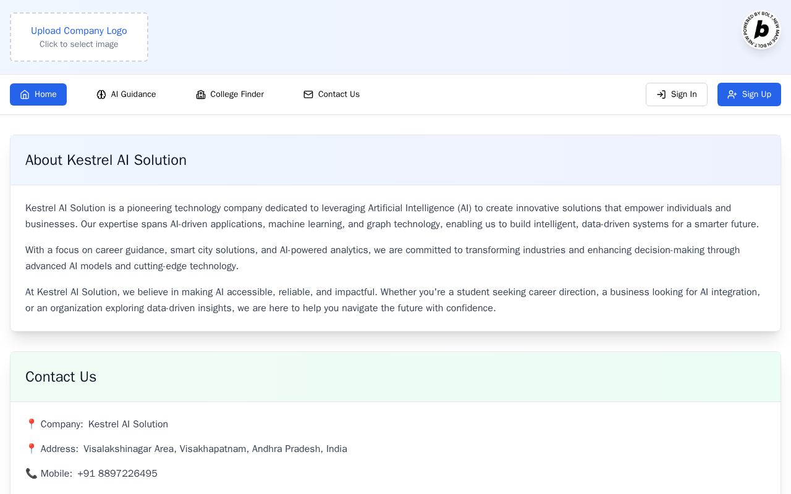Click the About Kestrel AI Solution heading

[106, 160]
